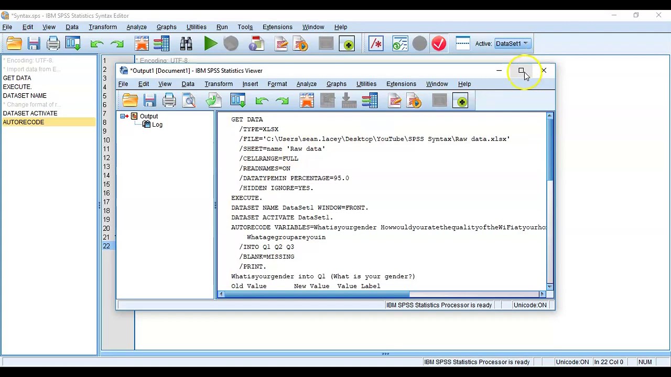Click Create/Edit AutoScript icon in Viewer toolbar
The height and width of the screenshot is (377, 671).
click(x=395, y=101)
